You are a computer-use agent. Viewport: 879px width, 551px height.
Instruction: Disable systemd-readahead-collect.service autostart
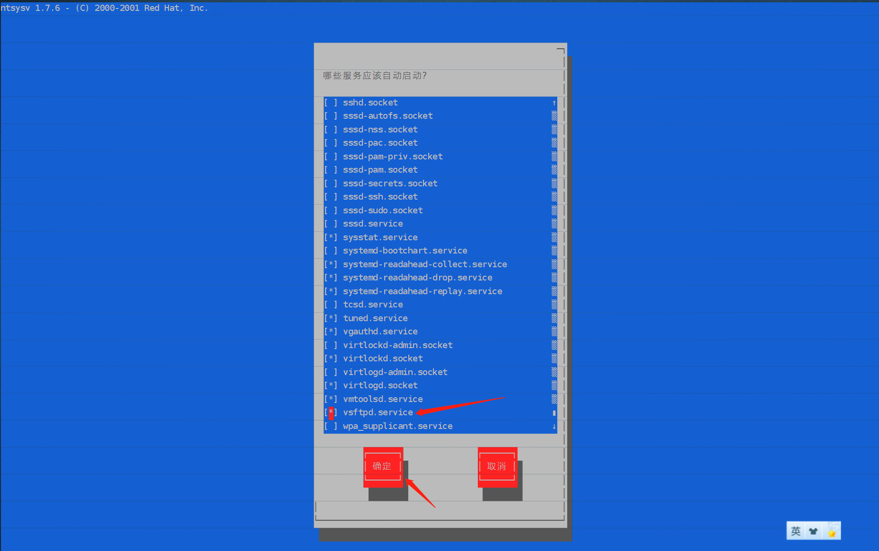pyautogui.click(x=331, y=264)
